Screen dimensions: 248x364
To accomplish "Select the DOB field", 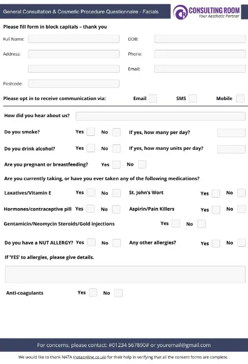I will click(200, 39).
